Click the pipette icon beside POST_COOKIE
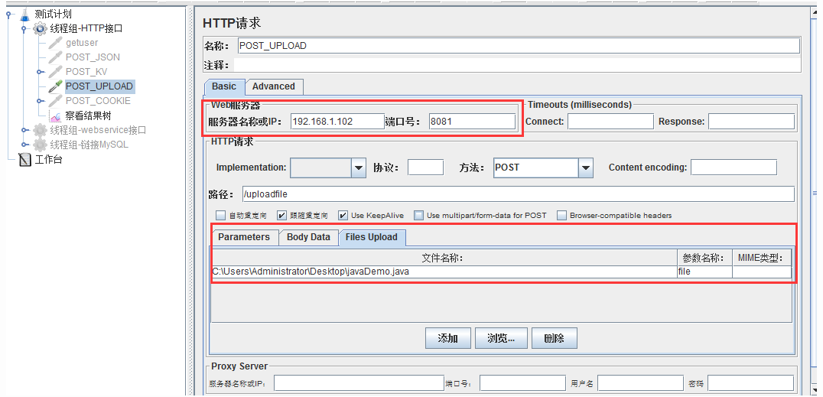 click(x=55, y=101)
